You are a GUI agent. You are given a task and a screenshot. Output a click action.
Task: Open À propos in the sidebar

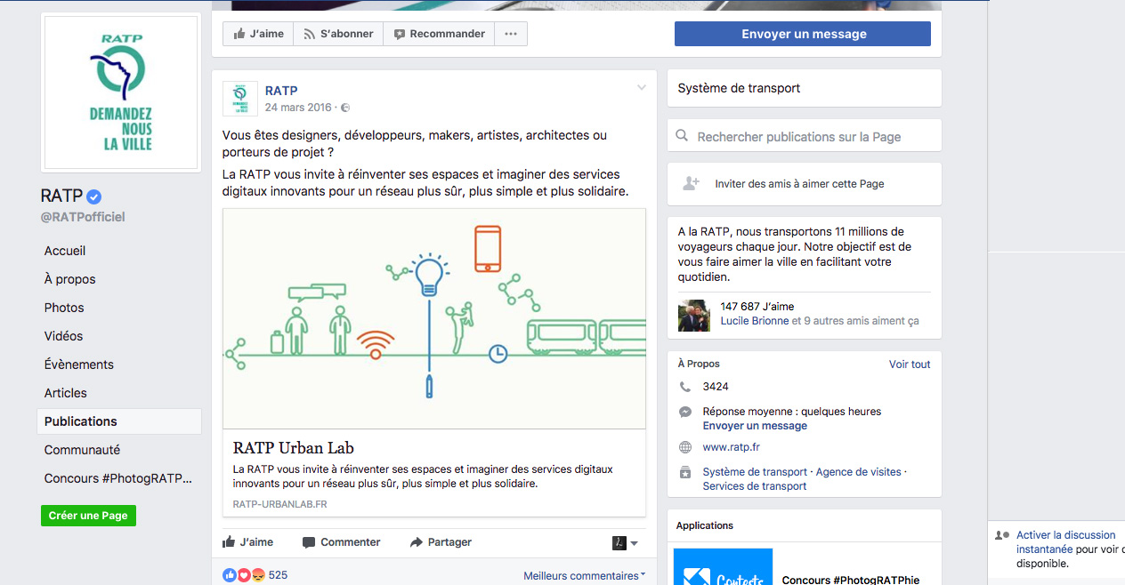[x=69, y=279]
